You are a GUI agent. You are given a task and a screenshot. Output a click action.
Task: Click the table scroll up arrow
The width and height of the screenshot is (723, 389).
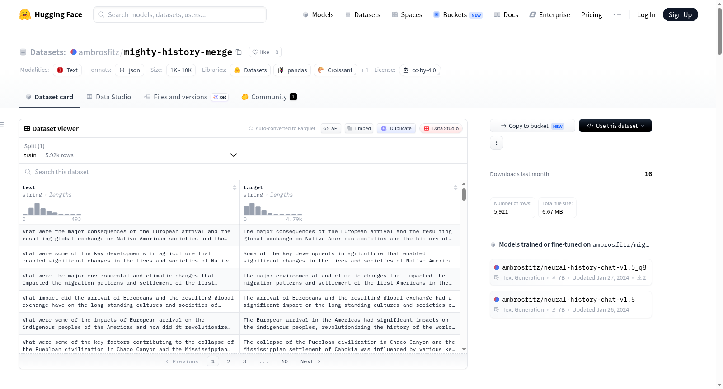[x=464, y=184]
